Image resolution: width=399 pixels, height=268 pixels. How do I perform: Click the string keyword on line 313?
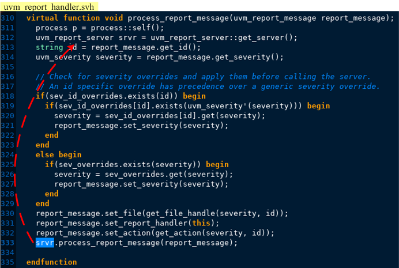[x=50, y=47]
